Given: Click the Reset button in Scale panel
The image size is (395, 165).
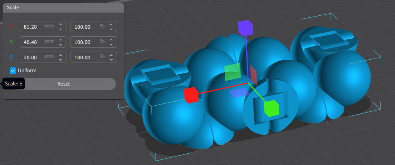Looking at the screenshot, I should tap(64, 84).
